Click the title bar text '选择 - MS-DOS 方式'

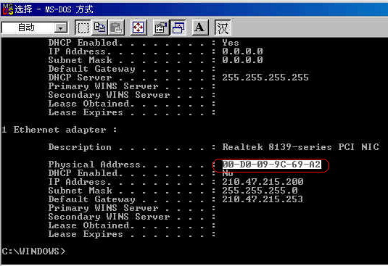(54, 9)
